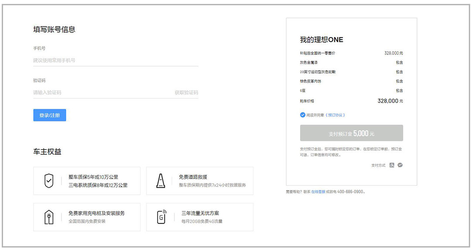This screenshot has width=471, height=251.
Task: Click the 验证码 verification code field
Action: click(100, 92)
